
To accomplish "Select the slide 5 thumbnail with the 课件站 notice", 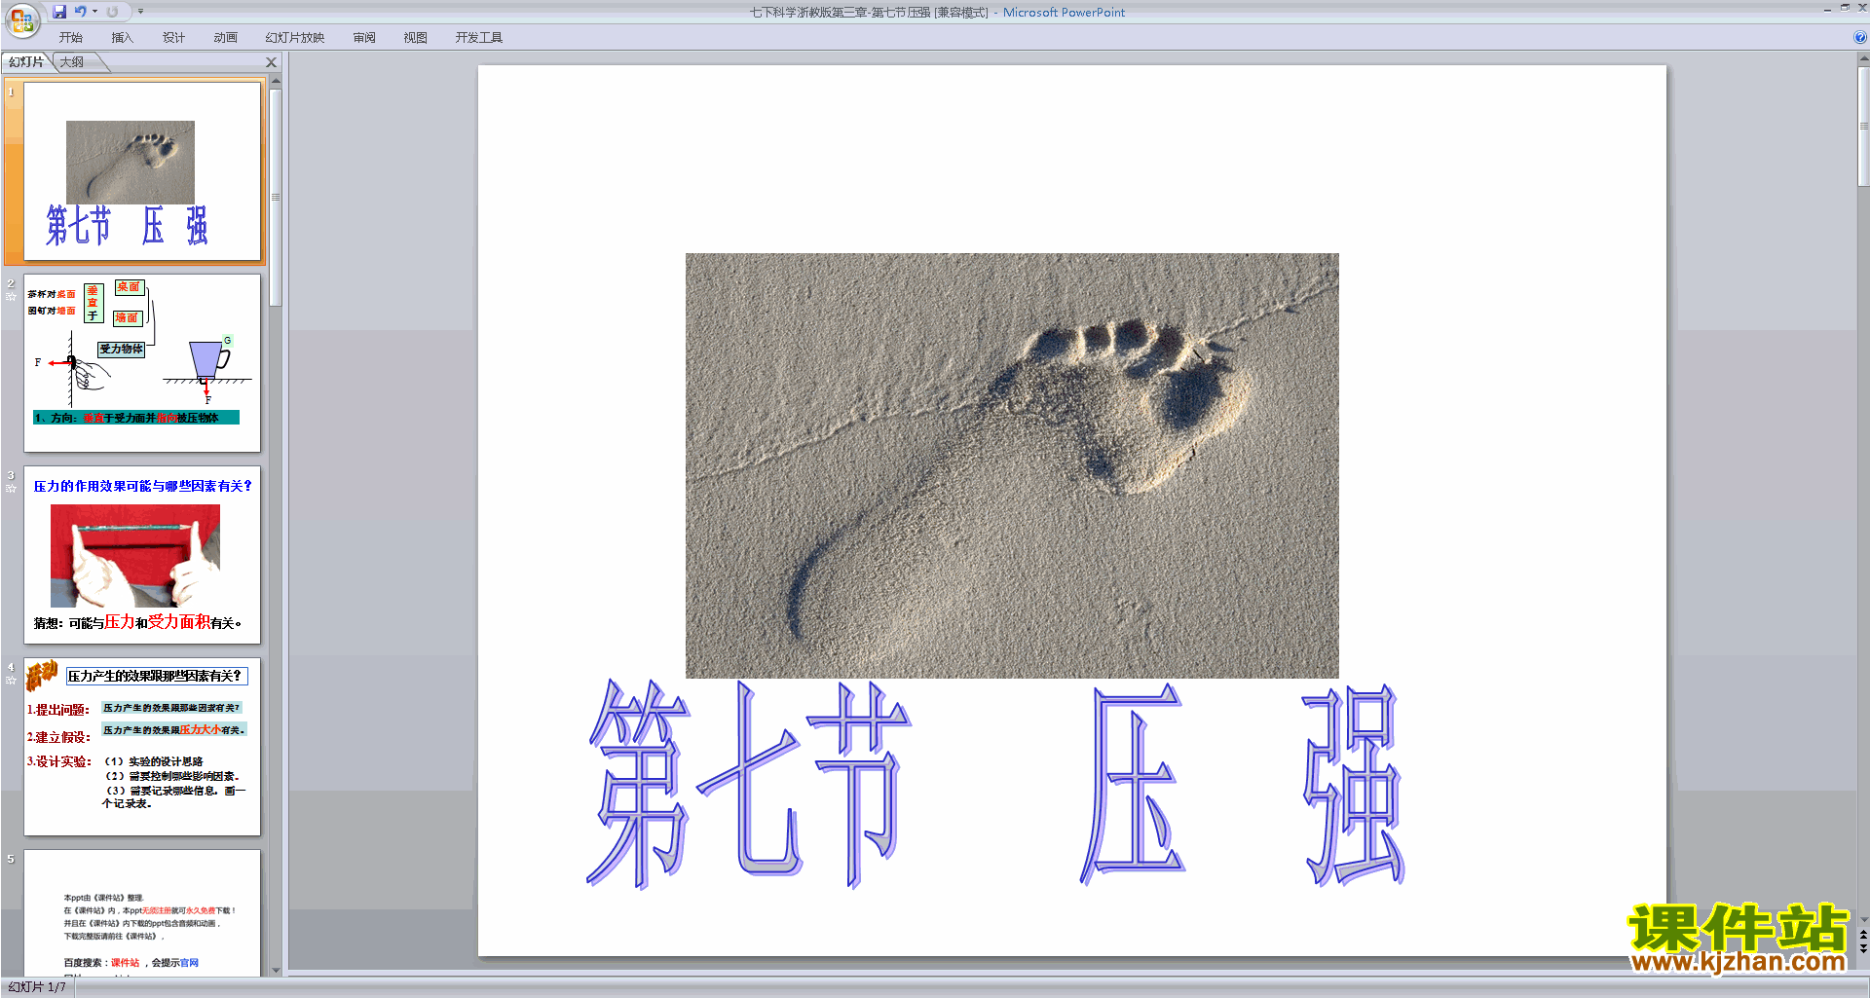I will pos(142,913).
